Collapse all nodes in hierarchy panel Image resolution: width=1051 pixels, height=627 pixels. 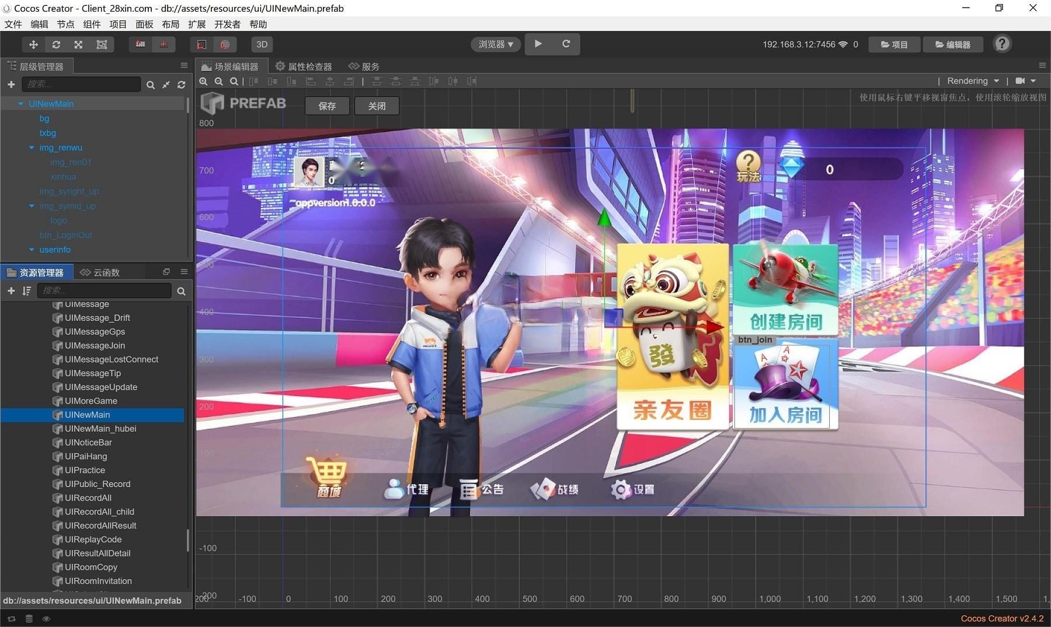tap(166, 85)
